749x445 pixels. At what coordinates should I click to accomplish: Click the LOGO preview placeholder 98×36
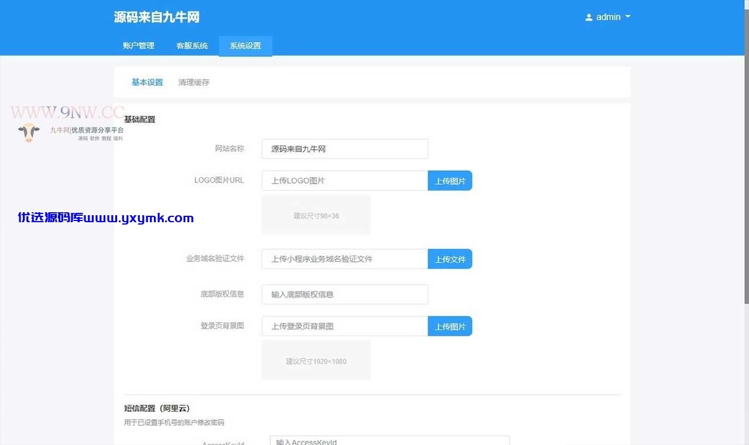(316, 215)
